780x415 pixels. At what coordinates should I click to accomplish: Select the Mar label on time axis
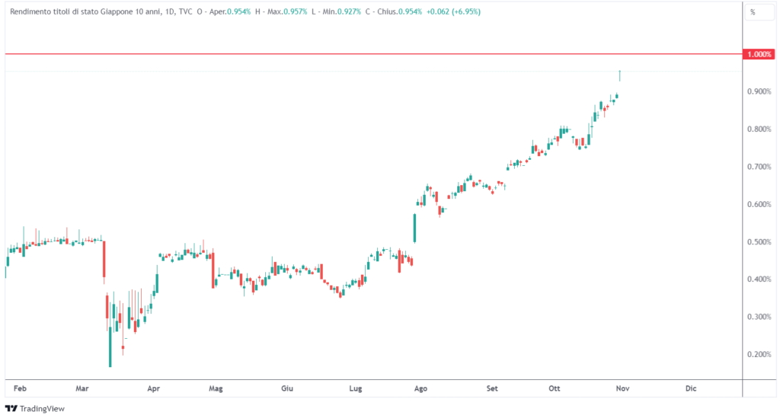click(82, 388)
